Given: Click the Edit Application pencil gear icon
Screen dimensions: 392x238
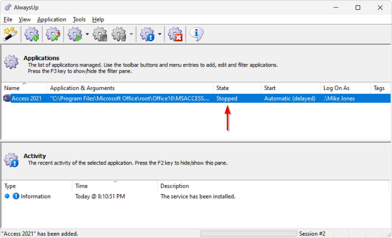Looking at the screenshot, I should [x=53, y=34].
